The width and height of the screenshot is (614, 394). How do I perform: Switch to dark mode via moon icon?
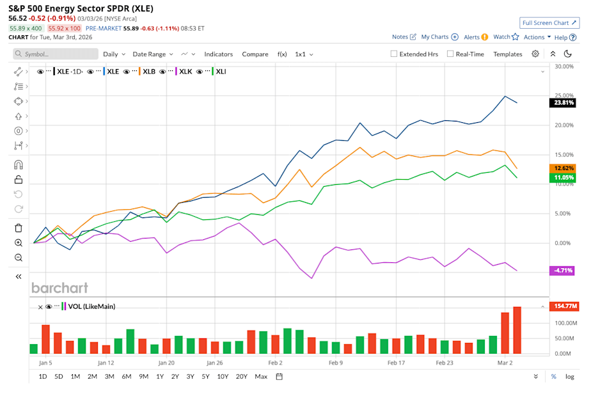[x=569, y=54]
